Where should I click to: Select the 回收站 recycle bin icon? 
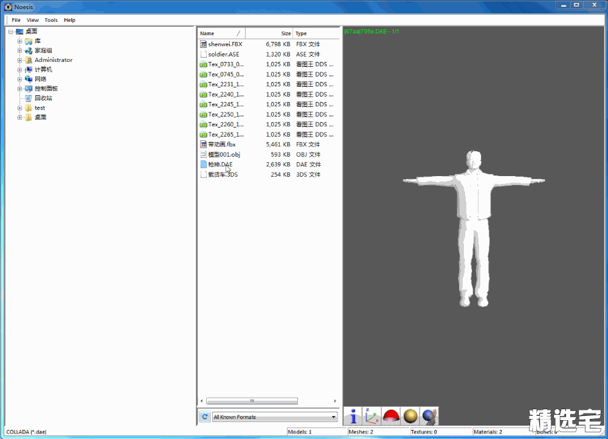(29, 98)
